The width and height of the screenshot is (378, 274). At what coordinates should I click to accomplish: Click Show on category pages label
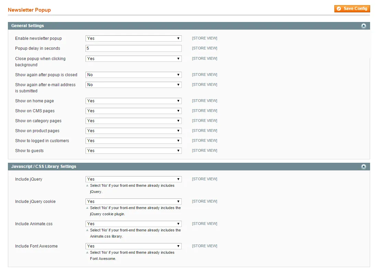[38, 121]
